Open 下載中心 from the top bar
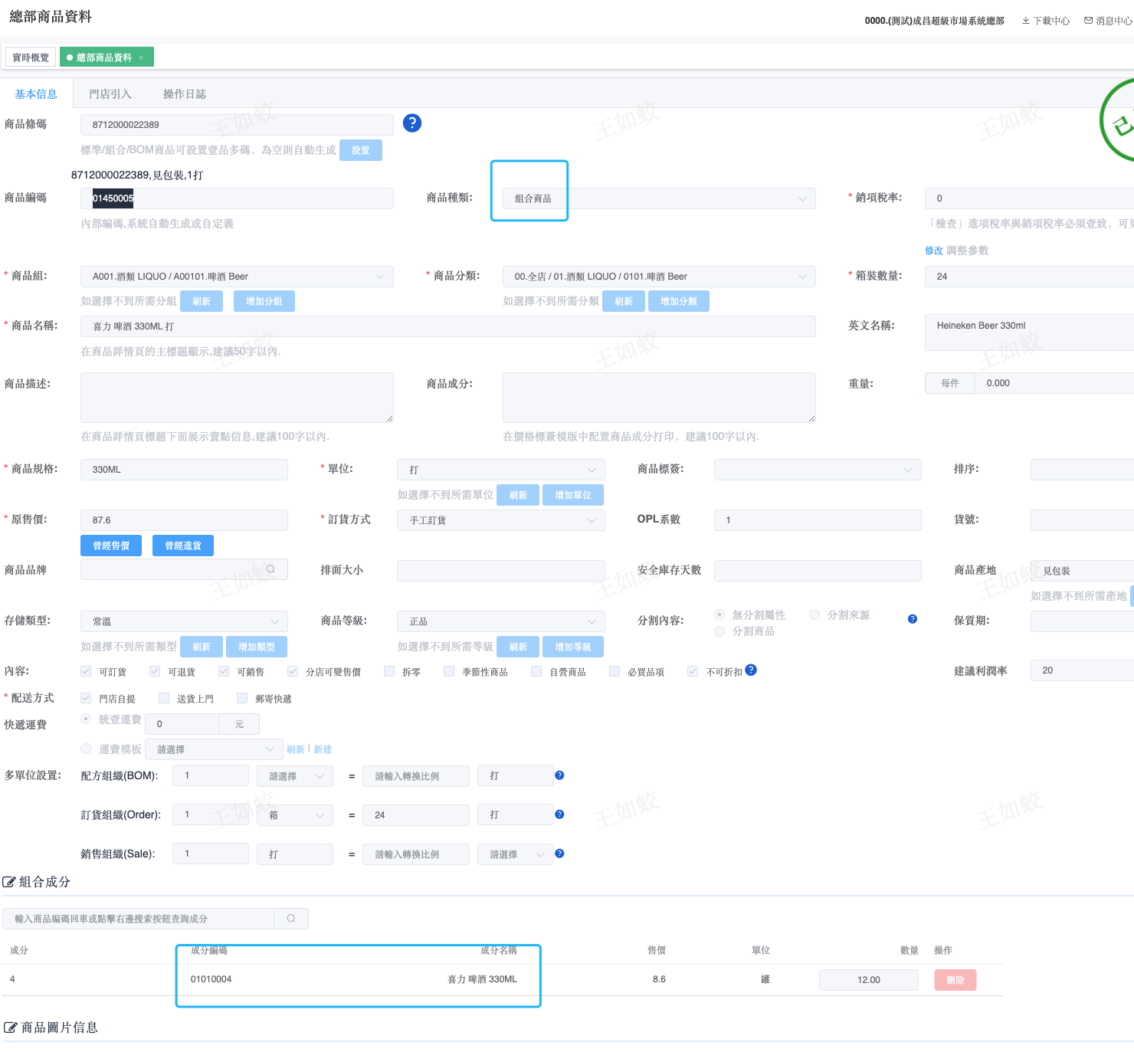The height and width of the screenshot is (1052, 1134). coord(1046,21)
